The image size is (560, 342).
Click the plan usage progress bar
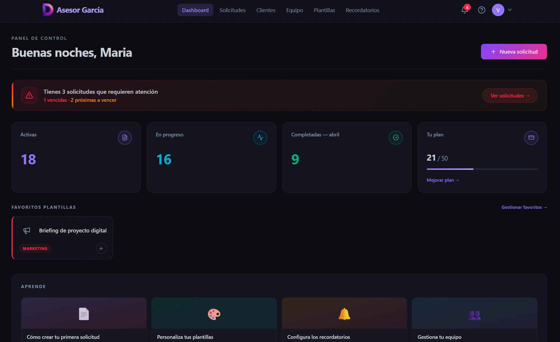pos(482,169)
